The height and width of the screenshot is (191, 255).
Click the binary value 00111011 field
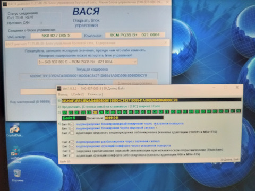point(134,118)
